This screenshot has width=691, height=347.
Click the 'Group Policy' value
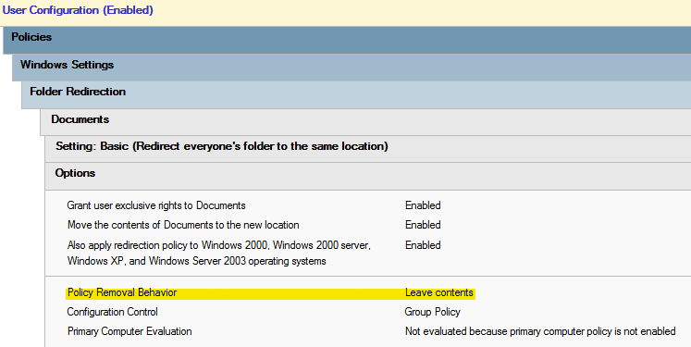(432, 312)
